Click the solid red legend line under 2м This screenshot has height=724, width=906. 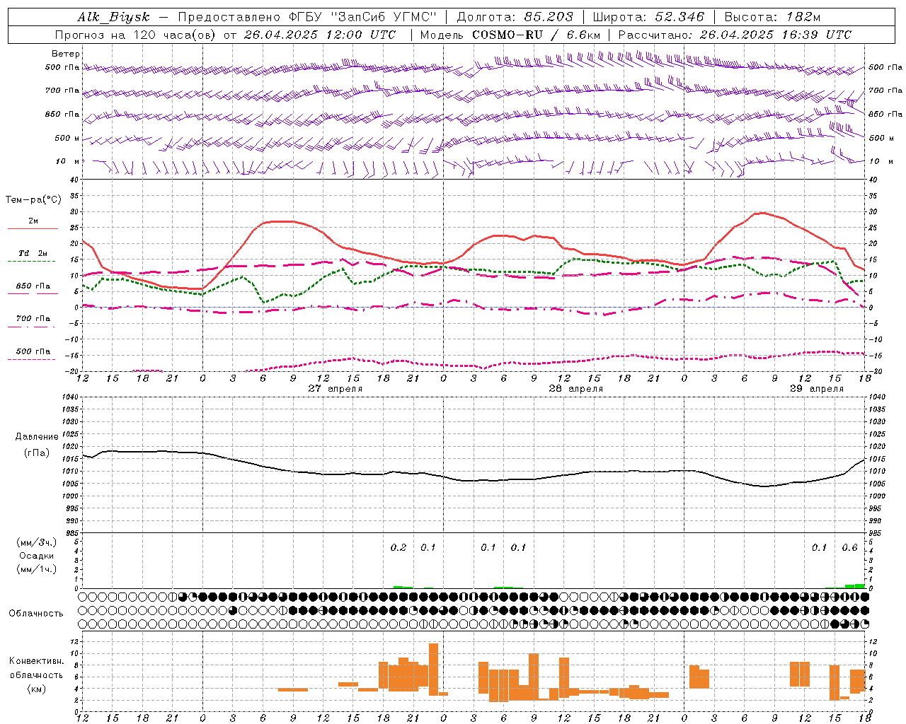[x=33, y=229]
